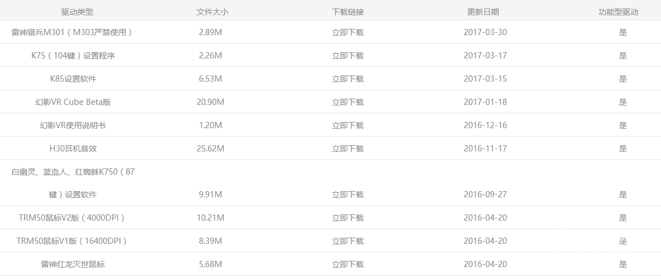Click the 2017-03-30 update date cell
Viewport: 661px width, 279px height.
click(x=485, y=32)
